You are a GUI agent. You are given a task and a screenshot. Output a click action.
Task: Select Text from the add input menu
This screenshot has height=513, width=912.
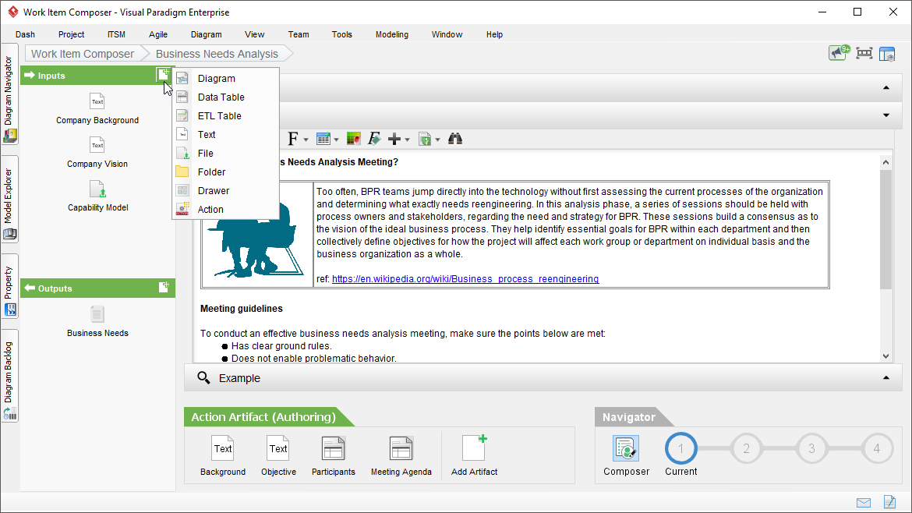tap(226, 134)
